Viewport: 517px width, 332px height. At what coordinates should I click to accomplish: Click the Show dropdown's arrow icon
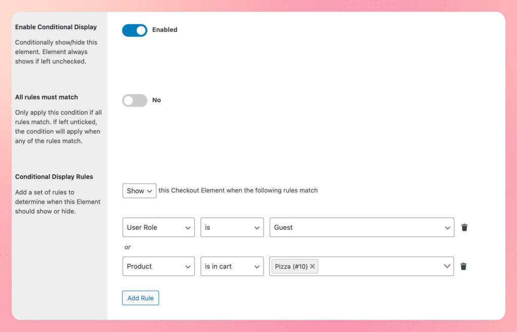pyautogui.click(x=149, y=191)
